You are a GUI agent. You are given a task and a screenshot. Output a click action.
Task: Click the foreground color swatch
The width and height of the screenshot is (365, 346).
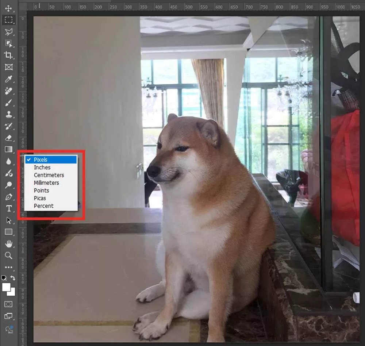click(x=6, y=287)
